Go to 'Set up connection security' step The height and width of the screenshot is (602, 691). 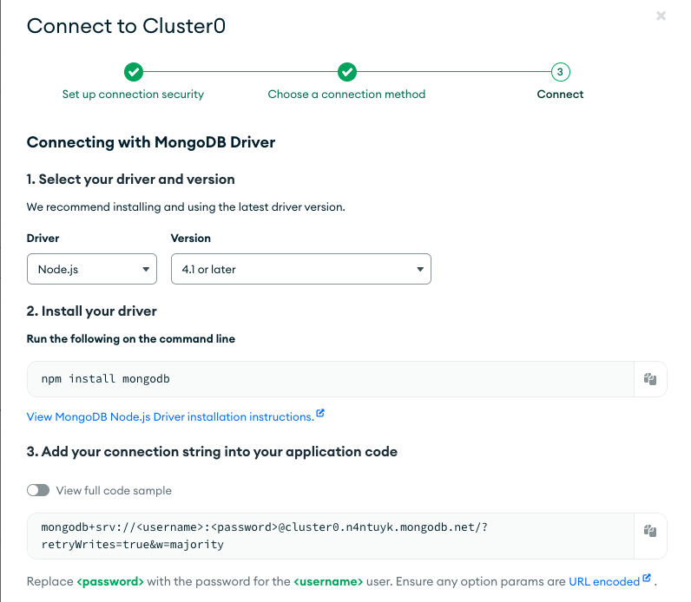[133, 95]
